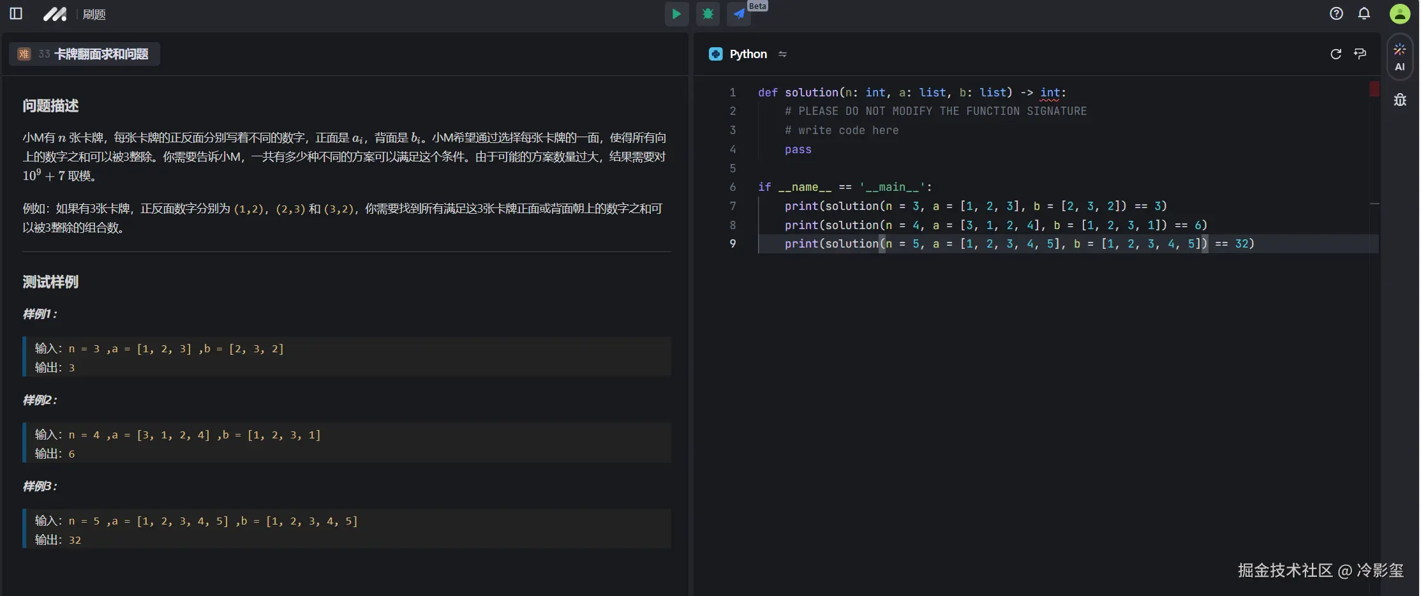Open the Python language selector
This screenshot has height=596, width=1421.
(748, 54)
